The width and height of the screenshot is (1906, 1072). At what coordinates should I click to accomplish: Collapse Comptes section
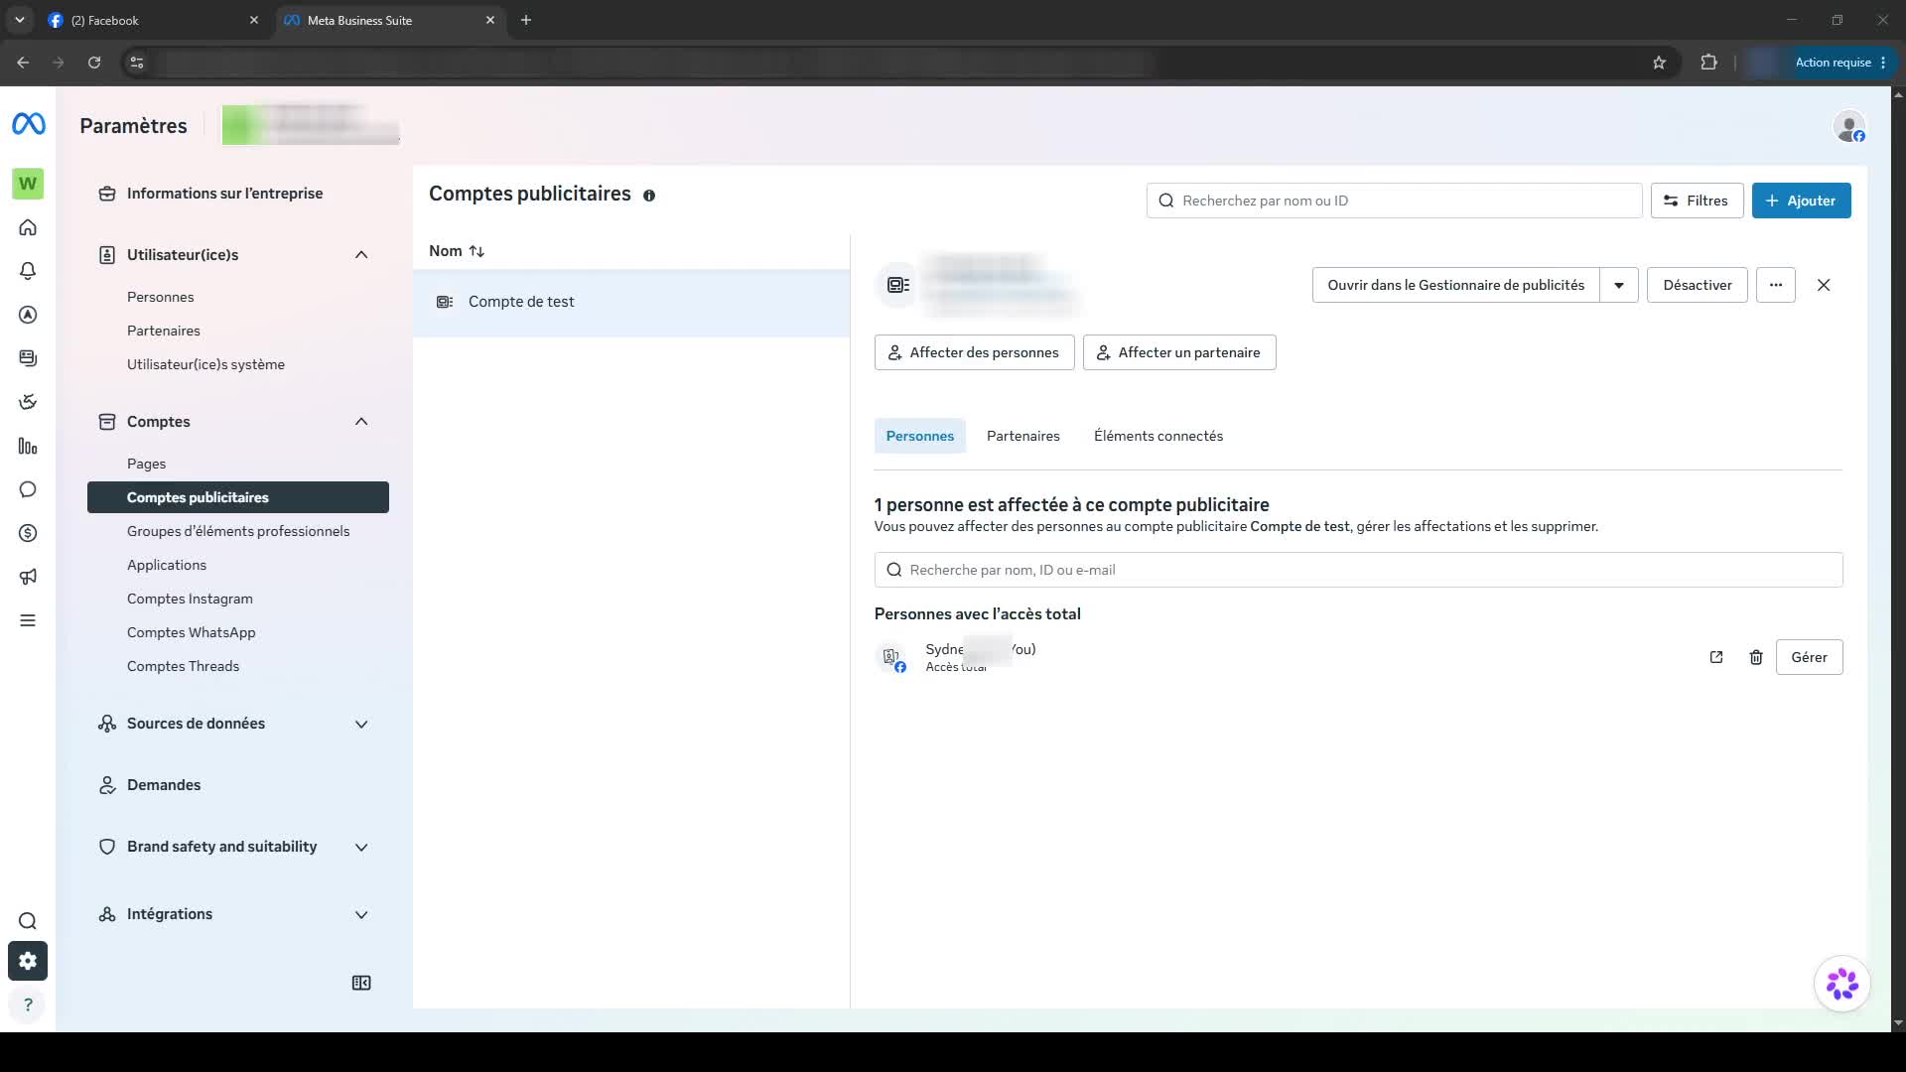coord(361,422)
